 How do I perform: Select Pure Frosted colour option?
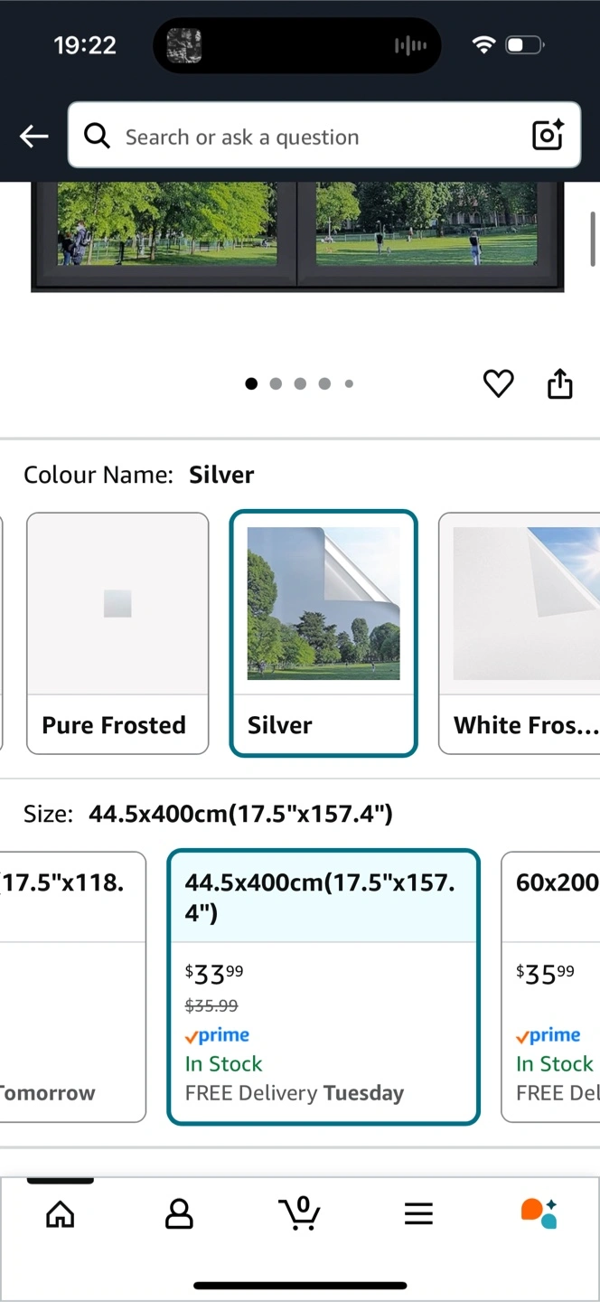(117, 633)
